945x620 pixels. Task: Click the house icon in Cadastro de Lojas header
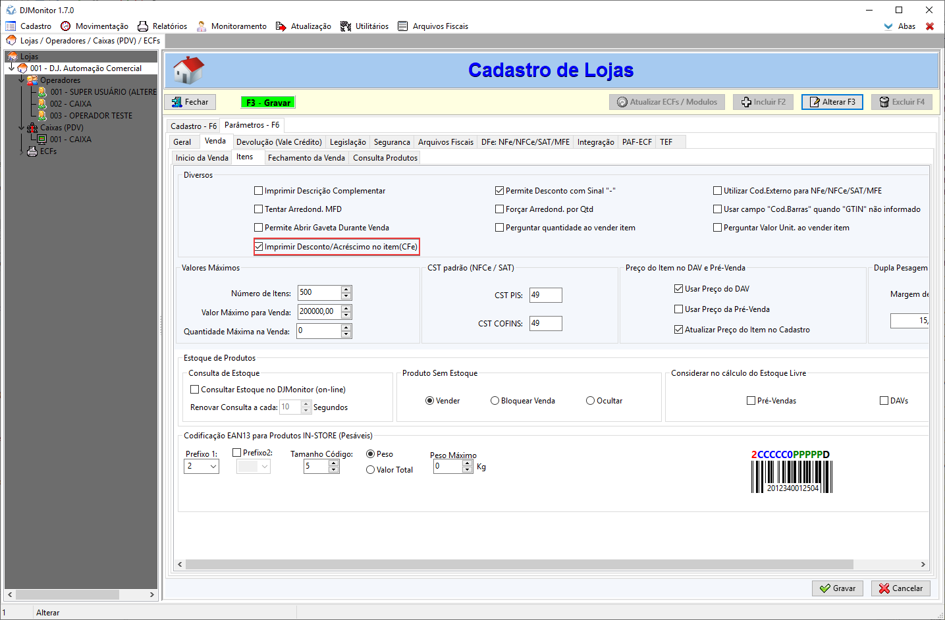189,70
